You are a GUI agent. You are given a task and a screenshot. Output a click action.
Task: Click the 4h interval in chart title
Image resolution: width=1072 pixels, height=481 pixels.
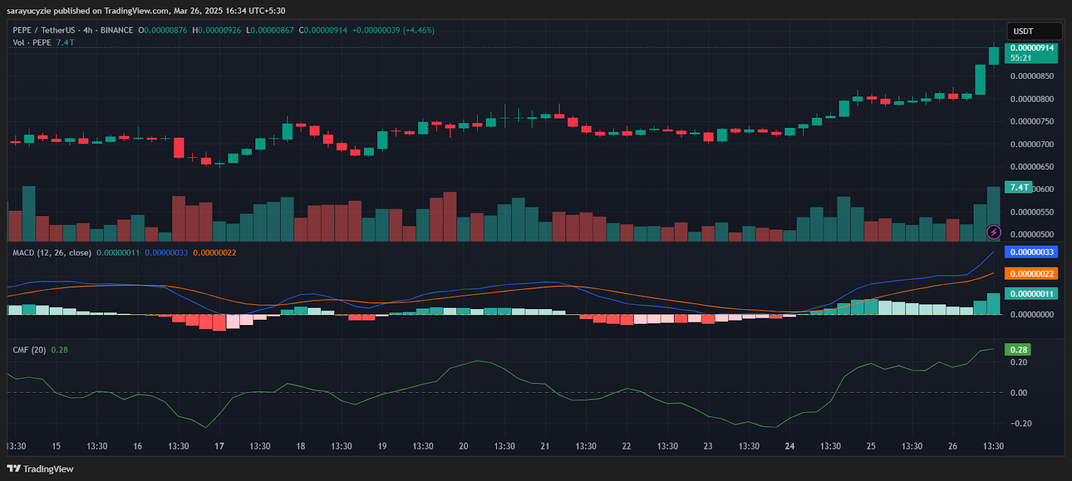tap(88, 30)
